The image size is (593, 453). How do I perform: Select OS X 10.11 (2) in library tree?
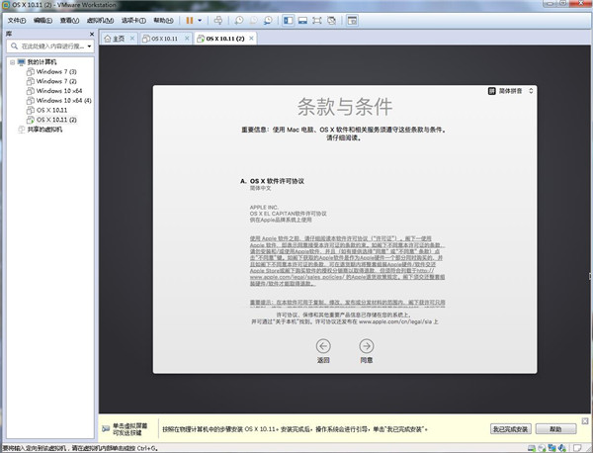(x=51, y=120)
